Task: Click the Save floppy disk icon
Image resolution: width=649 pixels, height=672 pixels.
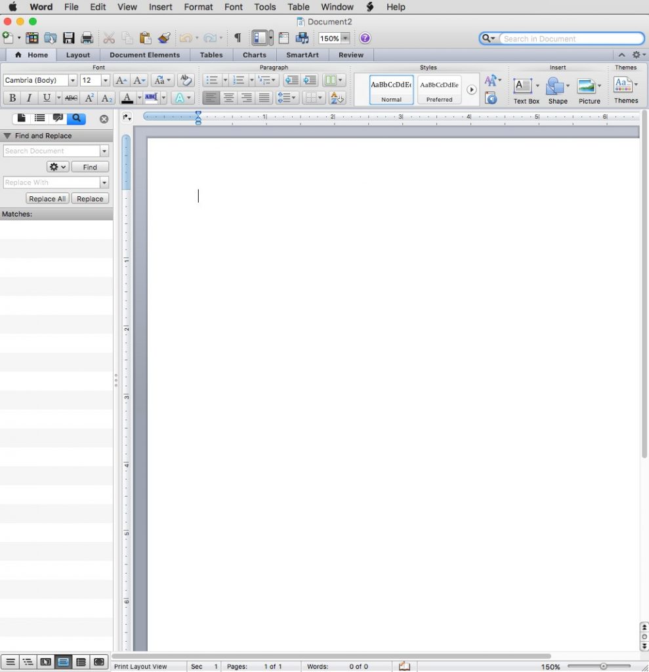Action: [68, 38]
